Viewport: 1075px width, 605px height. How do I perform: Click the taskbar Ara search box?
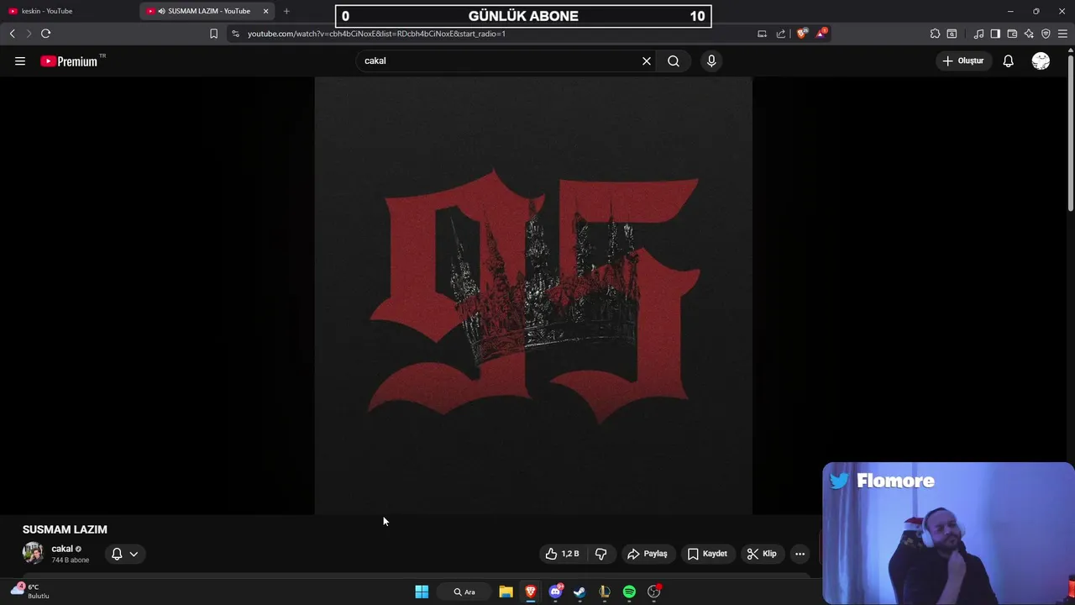coord(464,592)
